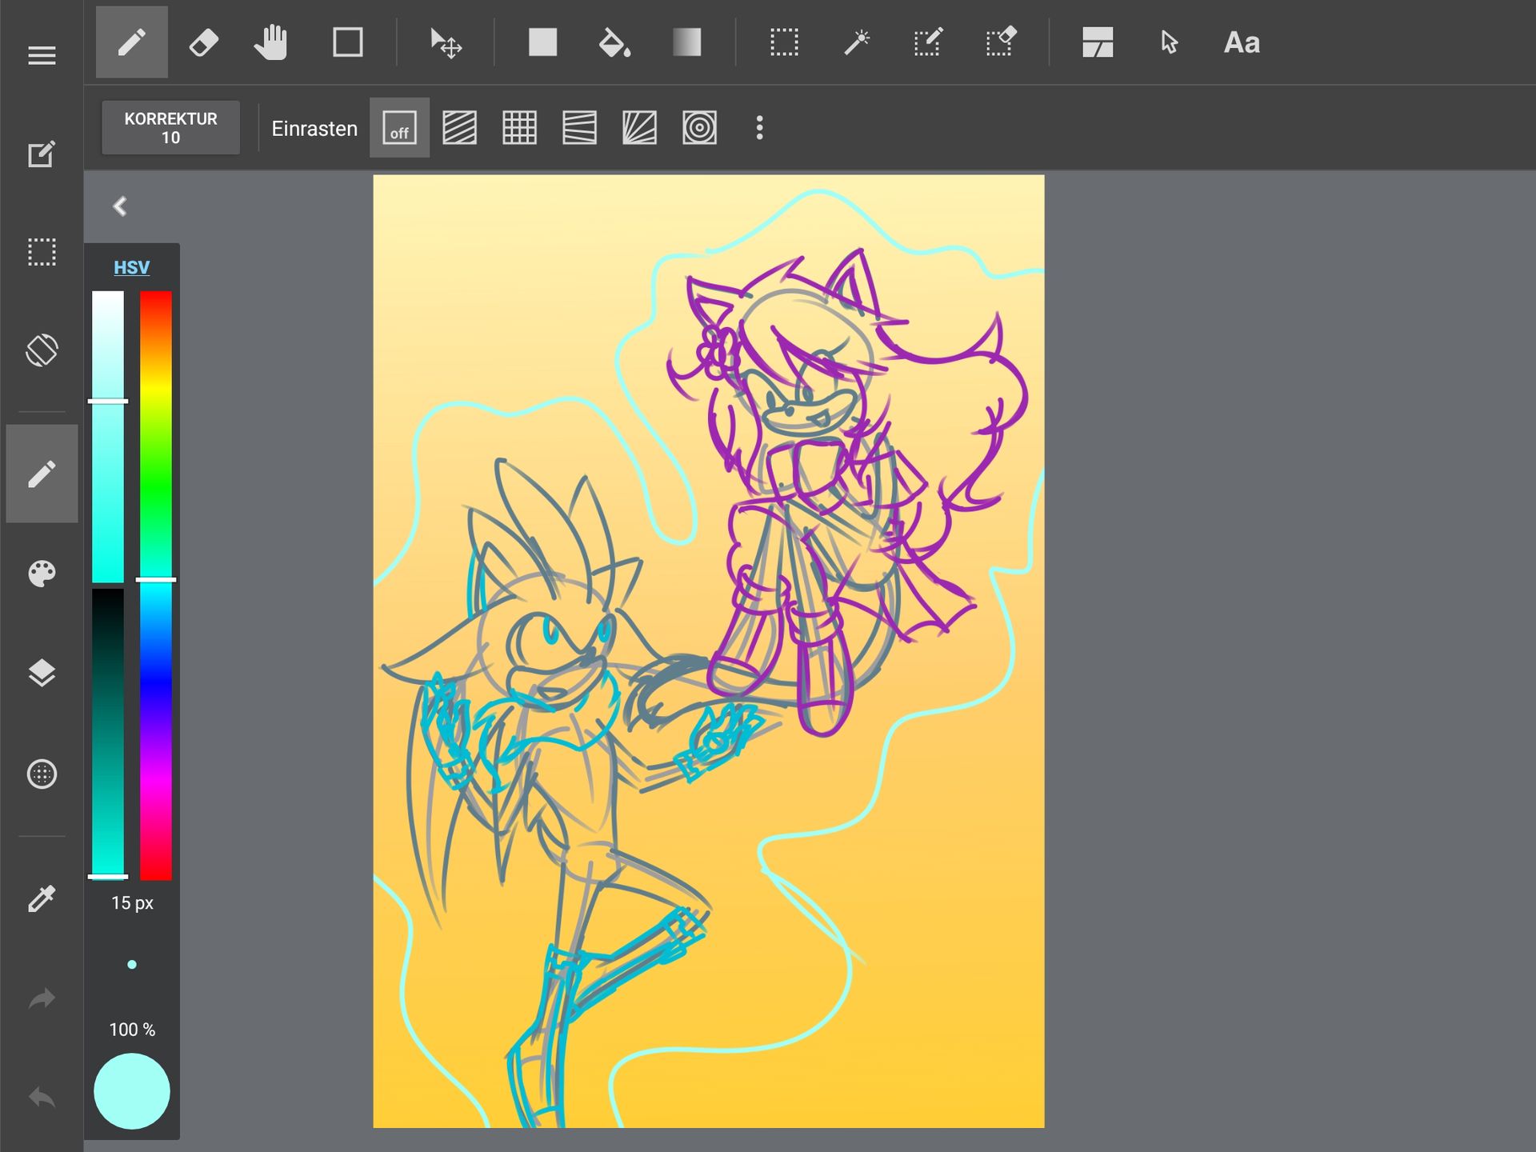Select the Selection Eraser tool

pos(1001,42)
